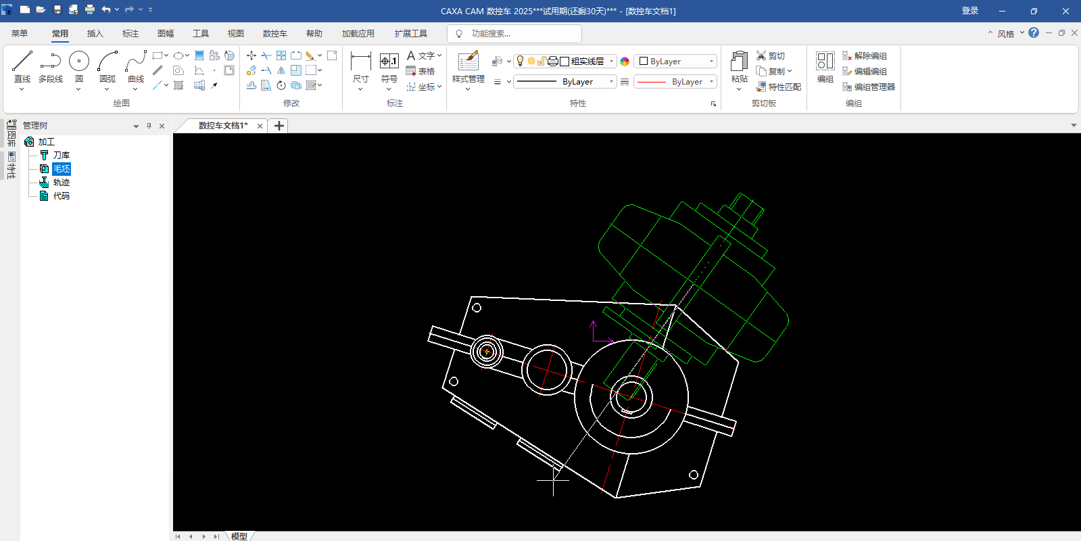
Task: Click the 编组 group icon
Action: 825,62
